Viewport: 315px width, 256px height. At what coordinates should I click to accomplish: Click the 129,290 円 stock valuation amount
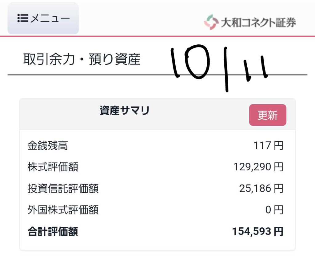pos(258,167)
